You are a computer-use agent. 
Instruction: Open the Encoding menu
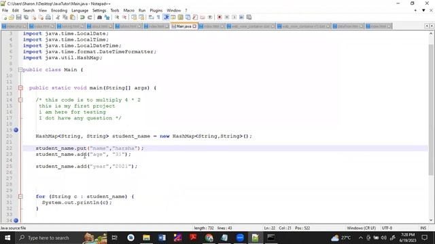(59, 11)
